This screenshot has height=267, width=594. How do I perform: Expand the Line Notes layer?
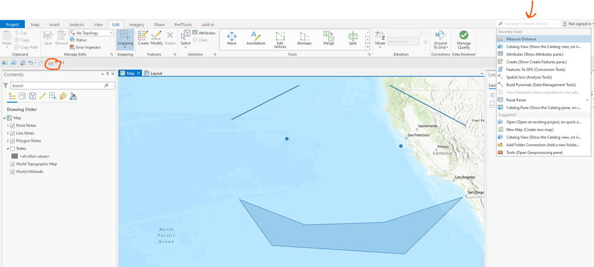(8, 133)
